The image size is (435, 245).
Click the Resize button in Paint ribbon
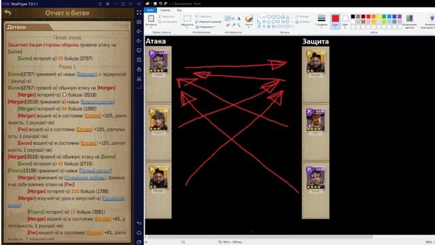pos(208,22)
